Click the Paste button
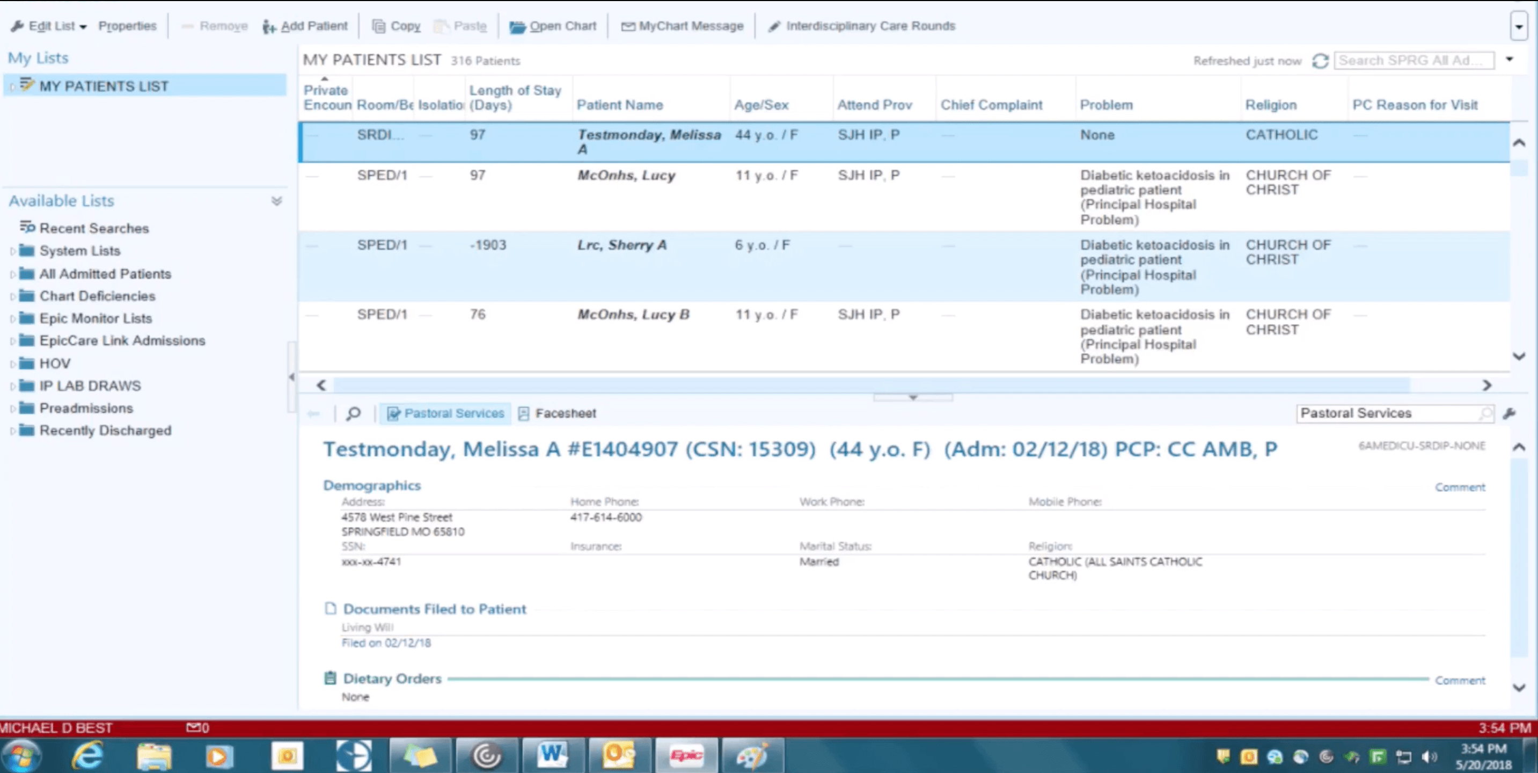1538x773 pixels. pyautogui.click(x=460, y=26)
